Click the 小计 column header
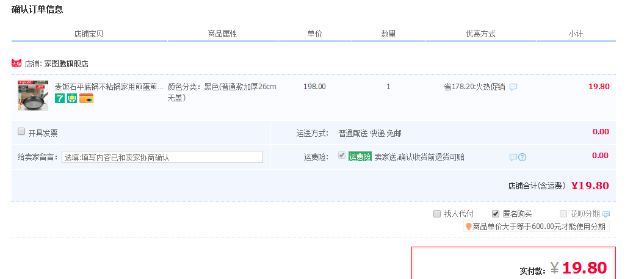The width and height of the screenshot is (633, 279). (576, 34)
